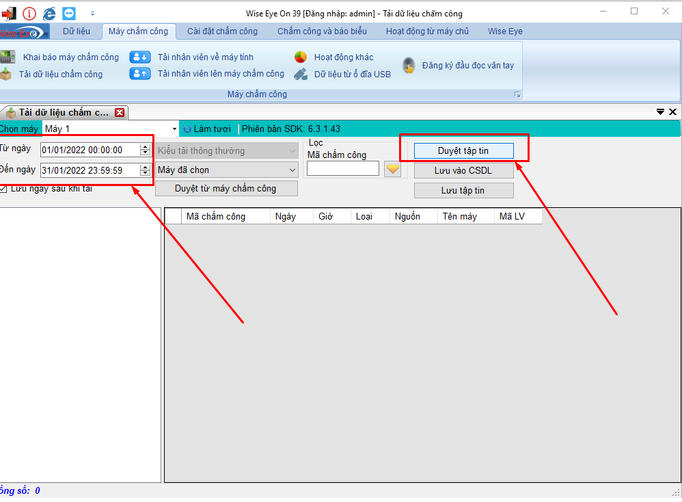The height and width of the screenshot is (502, 682).
Task: Select the Tải dữ liệu chấm c... document tab
Action: [x=64, y=113]
